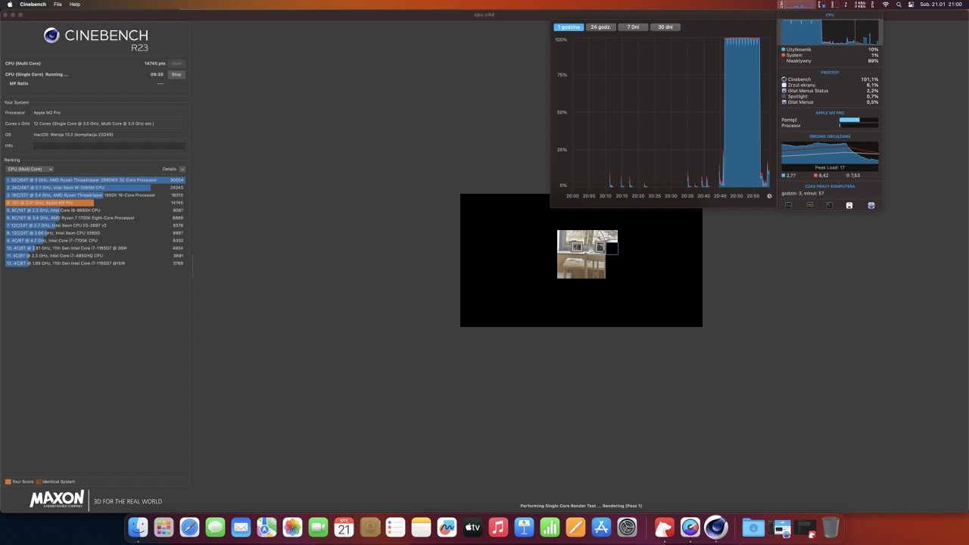Open Photos app in dock
The image size is (969, 545).
[292, 527]
